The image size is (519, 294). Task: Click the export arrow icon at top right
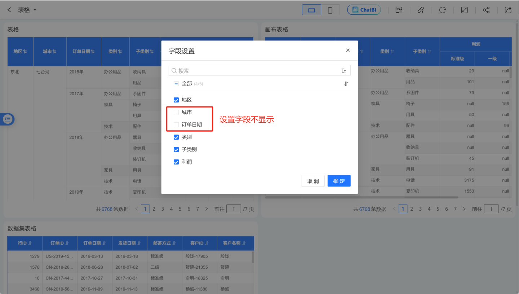coord(508,10)
